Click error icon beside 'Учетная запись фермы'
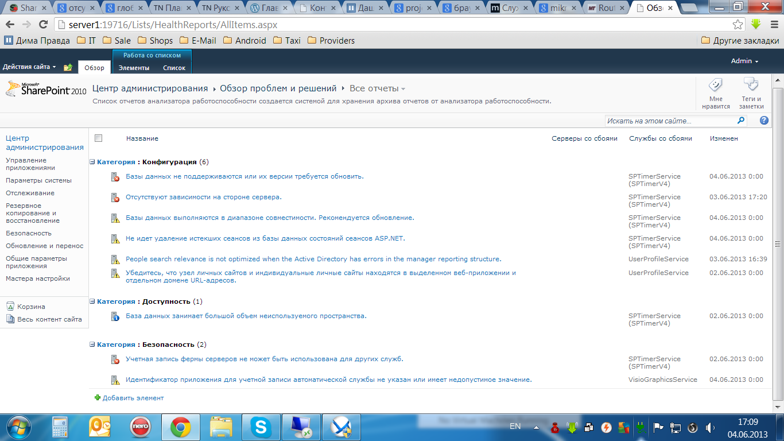This screenshot has width=784, height=441. point(115,359)
